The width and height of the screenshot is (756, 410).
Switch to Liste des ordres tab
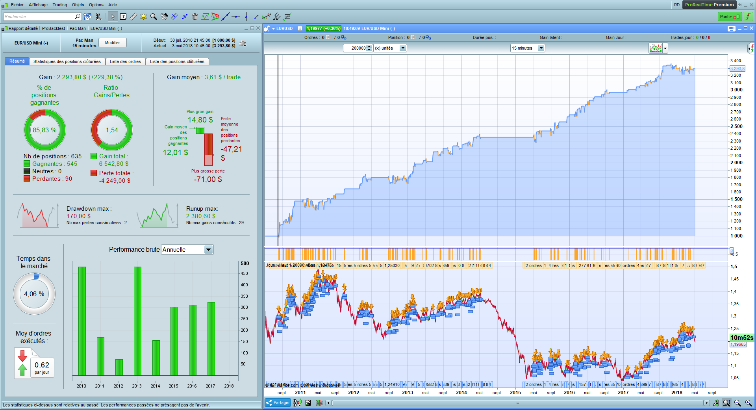pyautogui.click(x=125, y=61)
